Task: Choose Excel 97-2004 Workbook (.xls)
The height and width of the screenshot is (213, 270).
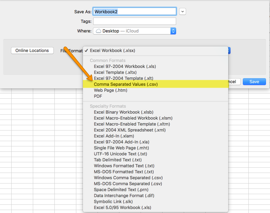Action: [156, 66]
